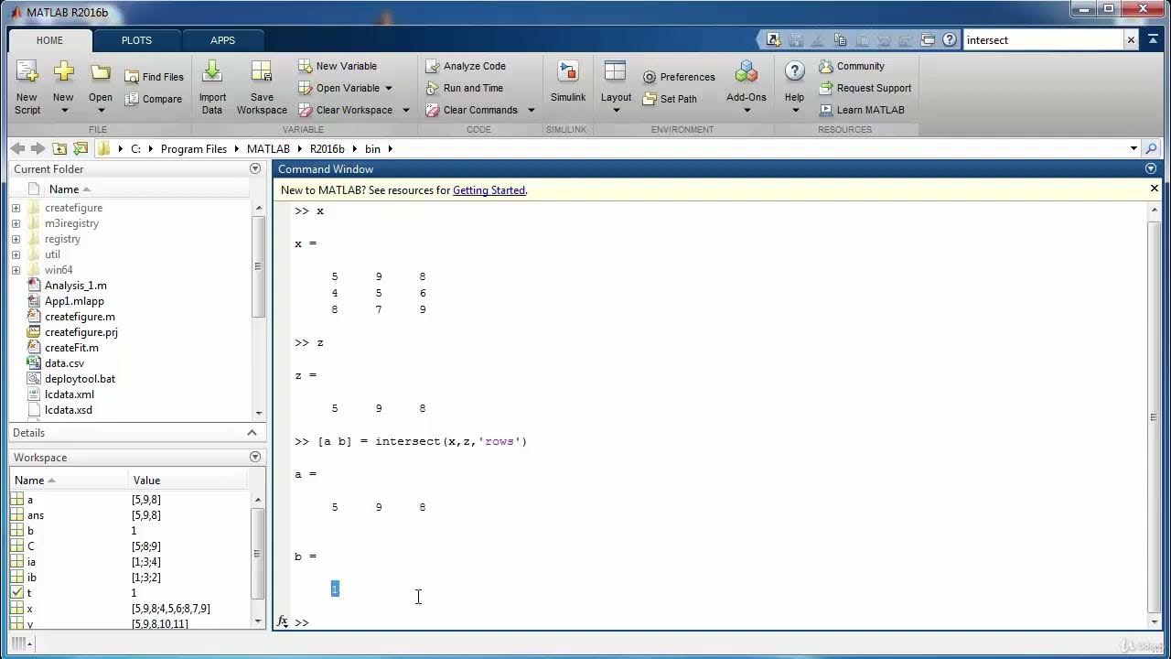The height and width of the screenshot is (659, 1171).
Task: Collapse the Details panel
Action: (x=252, y=432)
